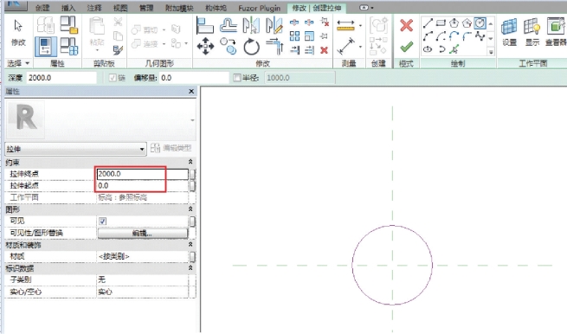
Task: Select Trim/Extend to Corner tool
Action: click(274, 46)
